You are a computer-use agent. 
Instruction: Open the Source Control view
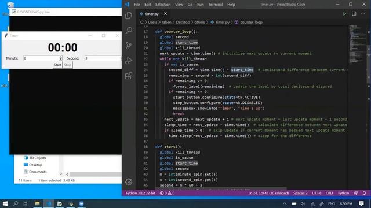[x=129, y=46]
